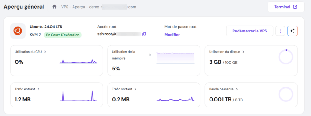
Task: Click the disk usage ring indicator
Action: 286,57
